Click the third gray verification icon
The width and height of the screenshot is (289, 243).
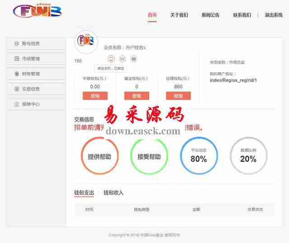(134, 59)
